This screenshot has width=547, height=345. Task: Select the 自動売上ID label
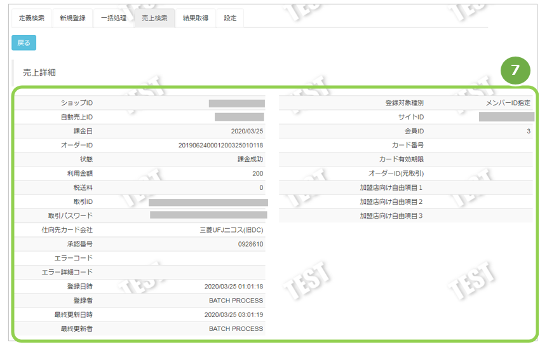(77, 117)
